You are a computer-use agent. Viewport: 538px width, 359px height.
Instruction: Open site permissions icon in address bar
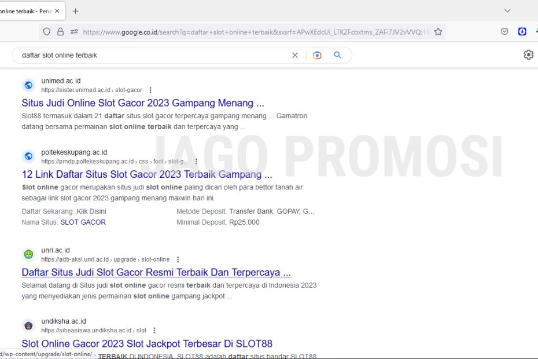pyautogui.click(x=74, y=32)
